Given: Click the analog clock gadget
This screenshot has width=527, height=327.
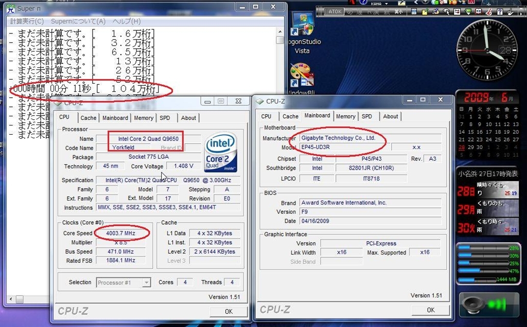Looking at the screenshot, I should pyautogui.click(x=487, y=50).
